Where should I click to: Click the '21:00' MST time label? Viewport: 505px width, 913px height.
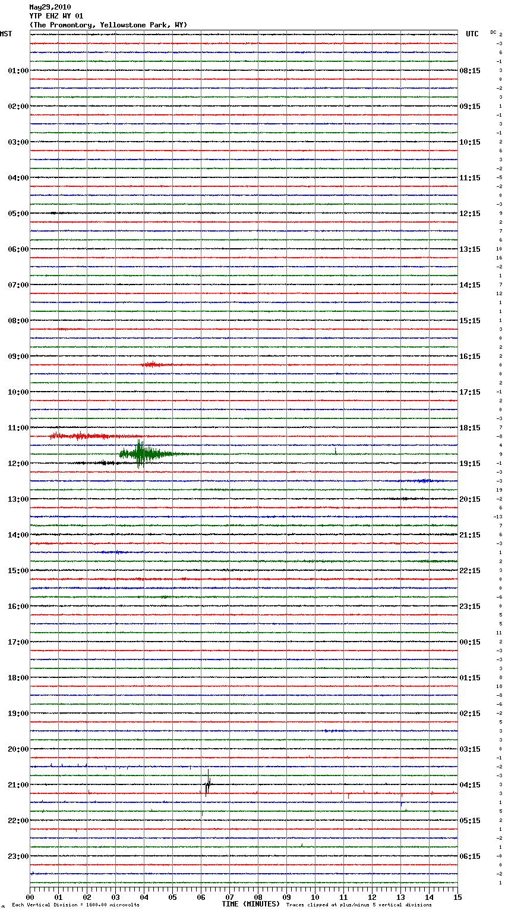(18, 785)
